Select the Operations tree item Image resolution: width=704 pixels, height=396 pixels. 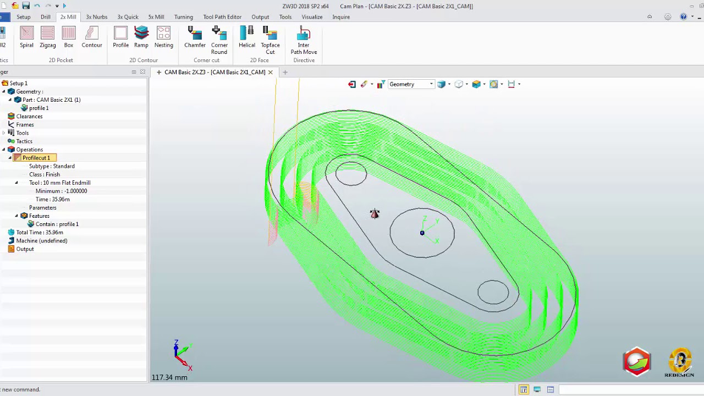30,150
